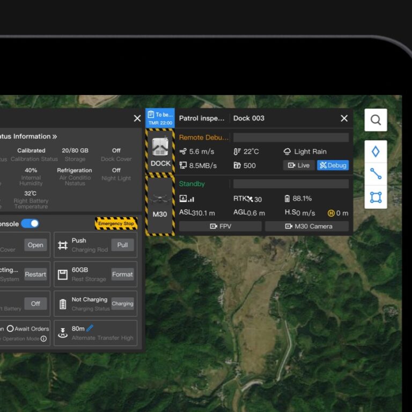The image size is (412, 412).
Task: Click the M30 drone thumbnail
Action: pyautogui.click(x=160, y=206)
